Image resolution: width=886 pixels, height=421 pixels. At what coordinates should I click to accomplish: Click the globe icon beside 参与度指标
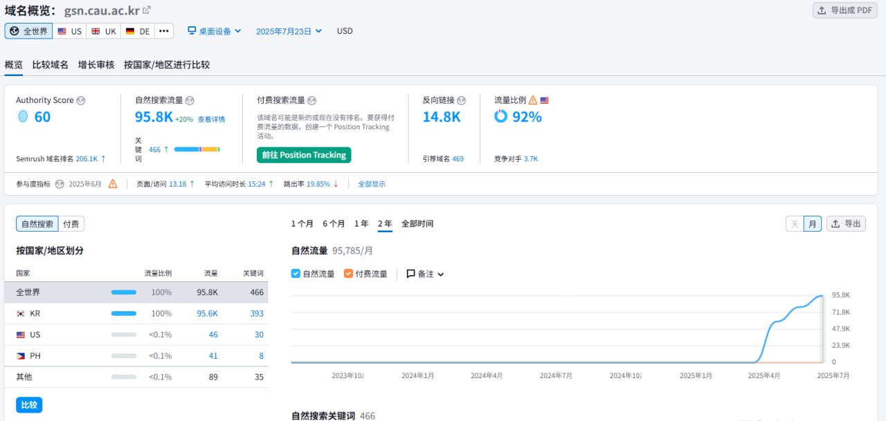(60, 184)
